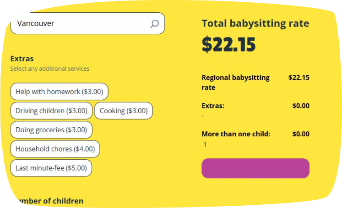Select the Last minute-fee ($5.00) chip

click(51, 168)
